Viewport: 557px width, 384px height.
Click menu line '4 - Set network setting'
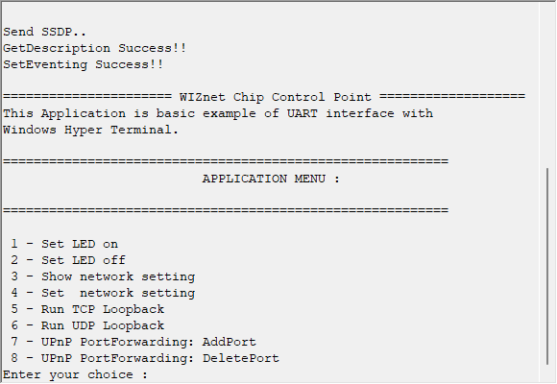click(103, 293)
